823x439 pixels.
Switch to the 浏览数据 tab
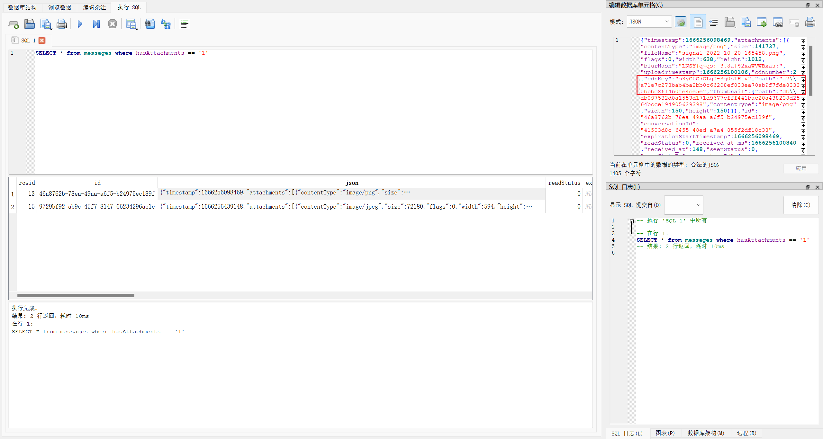coord(60,7)
